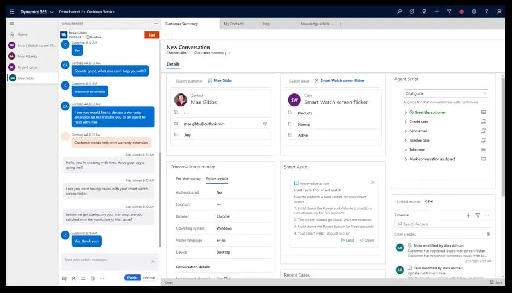Run the Send email script action icon
The height and width of the screenshot is (293, 512).
(484, 131)
